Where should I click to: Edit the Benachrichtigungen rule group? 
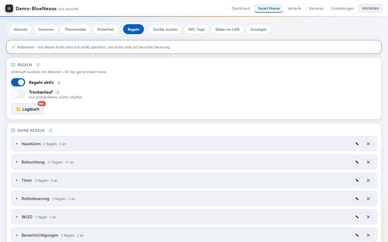[357, 235]
